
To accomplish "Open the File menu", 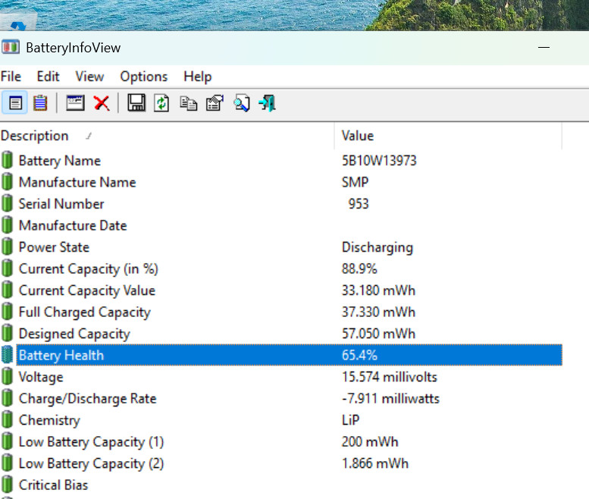I will coord(11,77).
